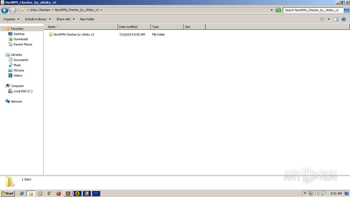
Task: Change your view icon button
Action: click(322, 19)
